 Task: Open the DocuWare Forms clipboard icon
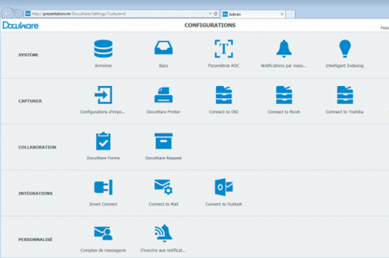click(103, 141)
